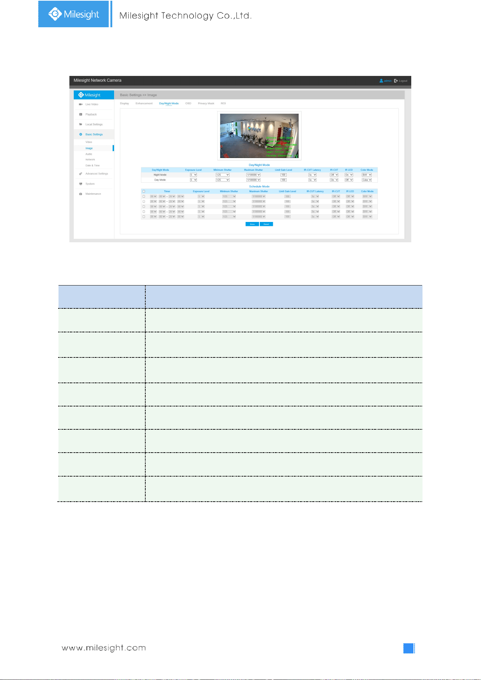Click the admin username link
The width and height of the screenshot is (481, 680).
pos(388,81)
